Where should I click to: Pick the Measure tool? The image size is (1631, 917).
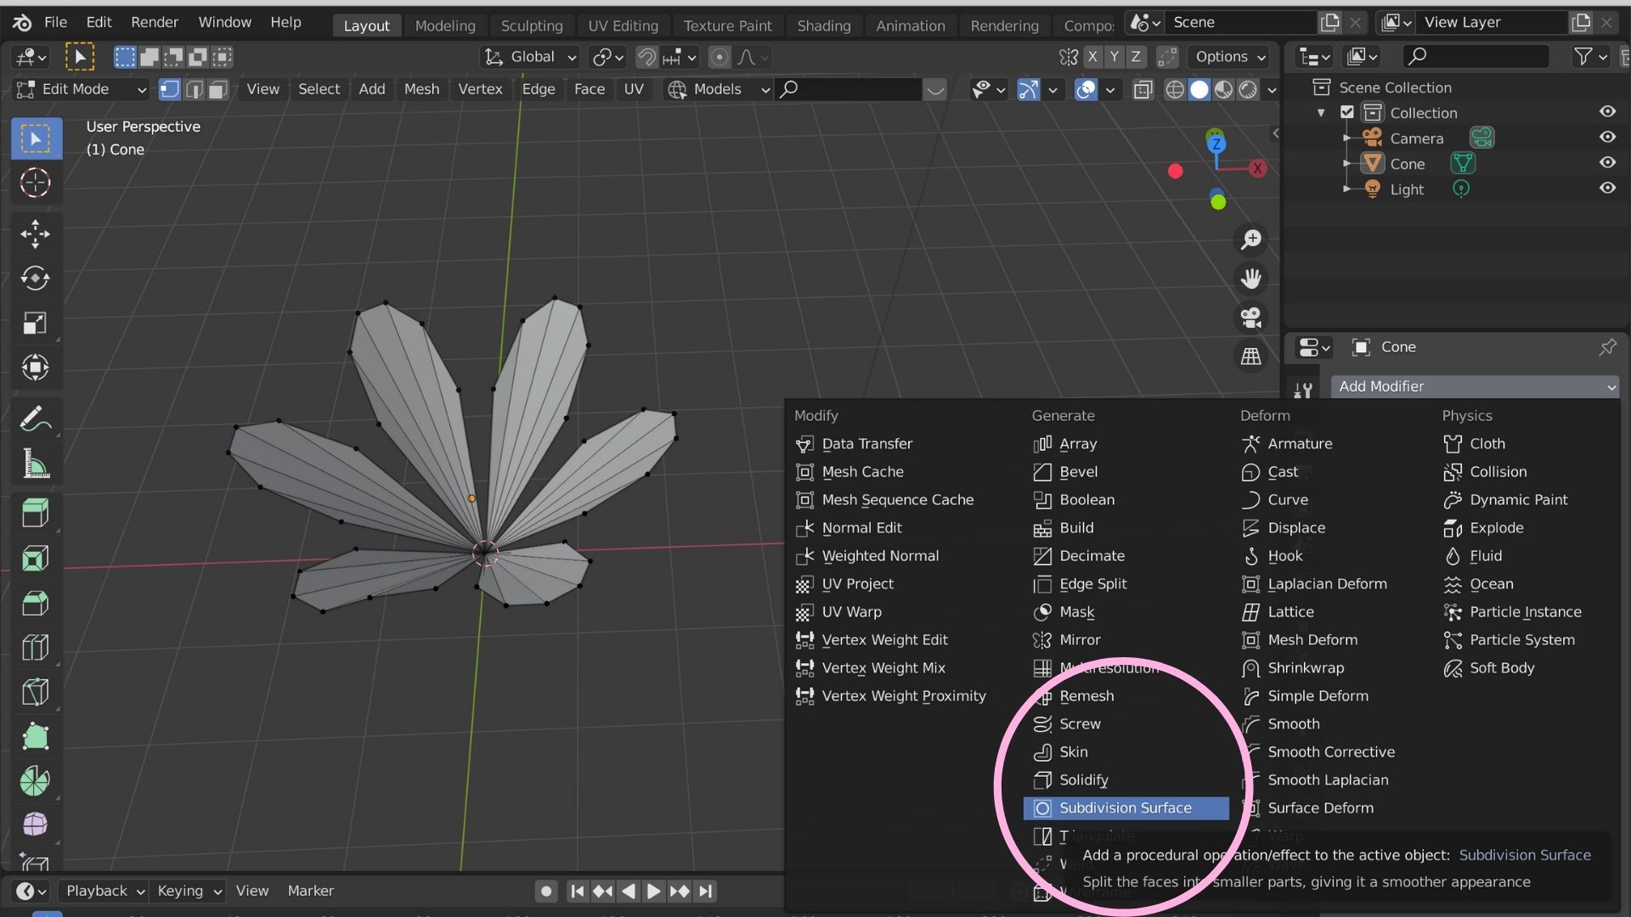point(36,464)
